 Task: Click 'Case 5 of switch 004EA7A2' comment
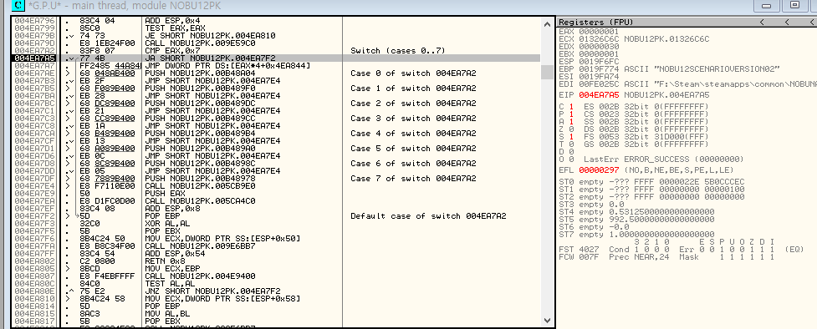tap(413, 149)
